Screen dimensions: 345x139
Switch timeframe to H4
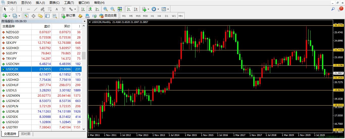pyautogui.click(x=159, y=16)
